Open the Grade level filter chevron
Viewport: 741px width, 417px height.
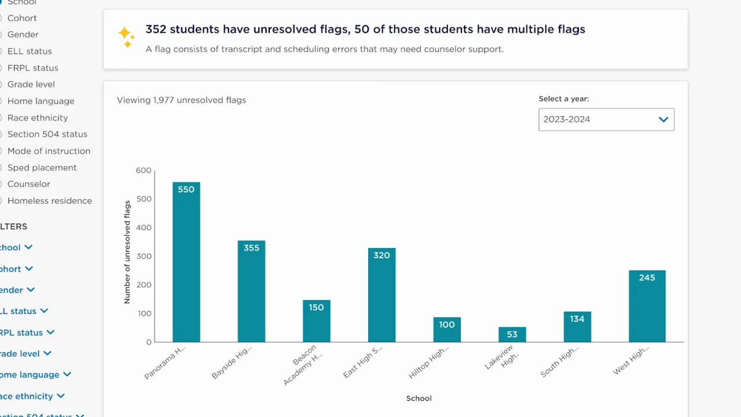pos(47,353)
